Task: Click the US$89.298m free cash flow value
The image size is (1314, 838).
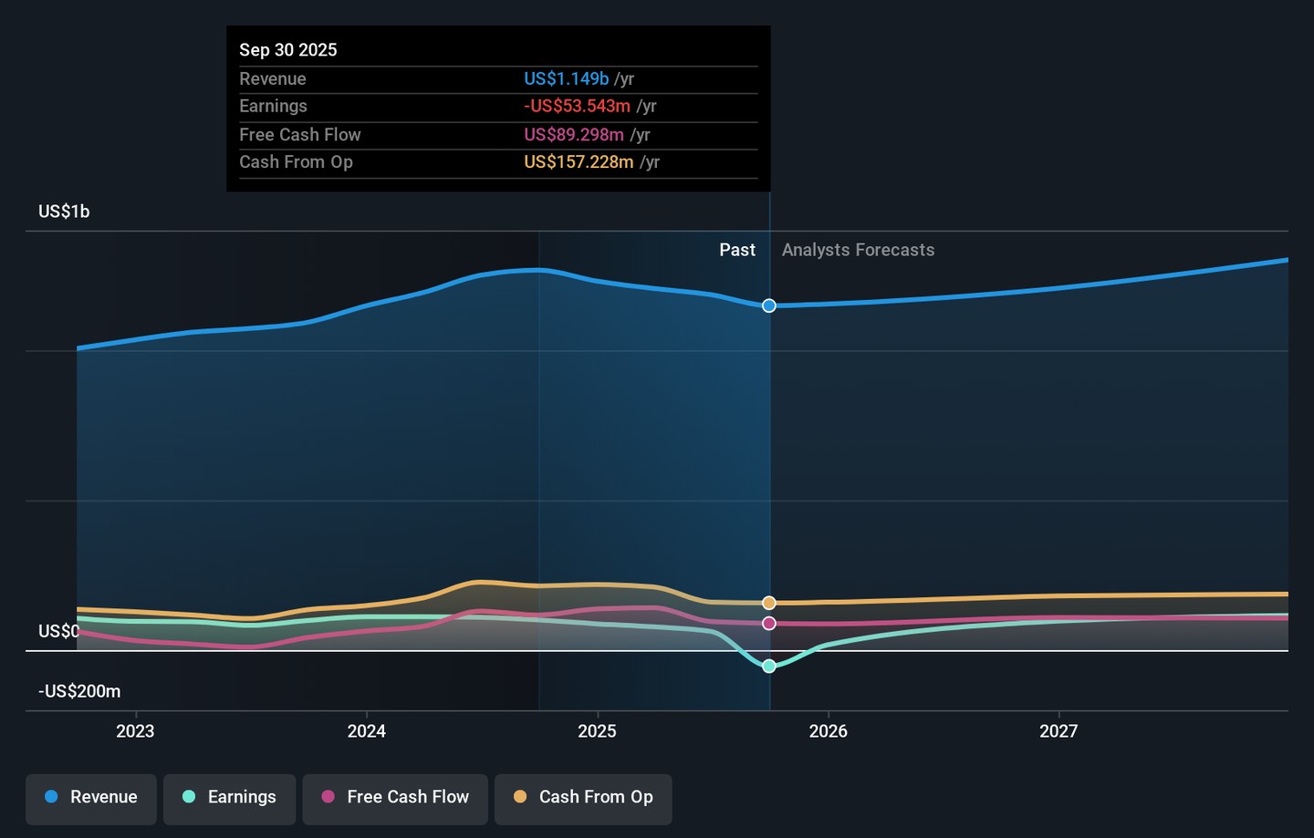Action: [x=574, y=135]
